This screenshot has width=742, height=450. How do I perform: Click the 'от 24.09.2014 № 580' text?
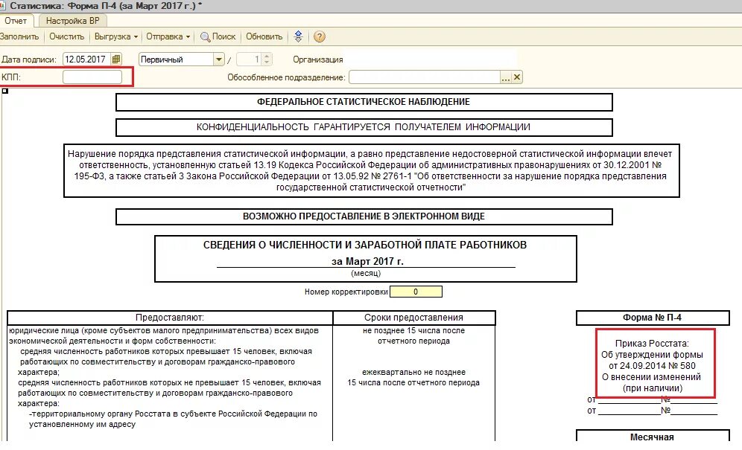[x=652, y=366]
